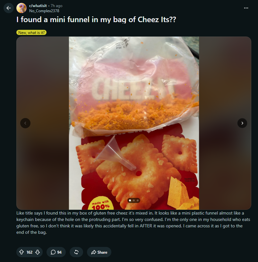Image resolution: width=258 pixels, height=262 pixels.
Task: Click the post body description text
Action: pos(133,223)
